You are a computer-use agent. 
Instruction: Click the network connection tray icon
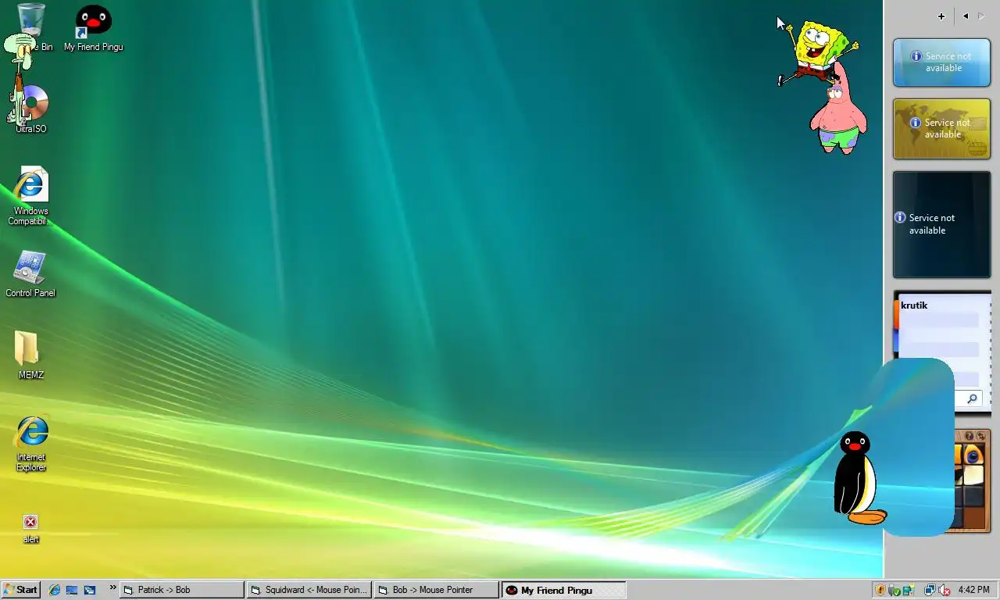930,590
